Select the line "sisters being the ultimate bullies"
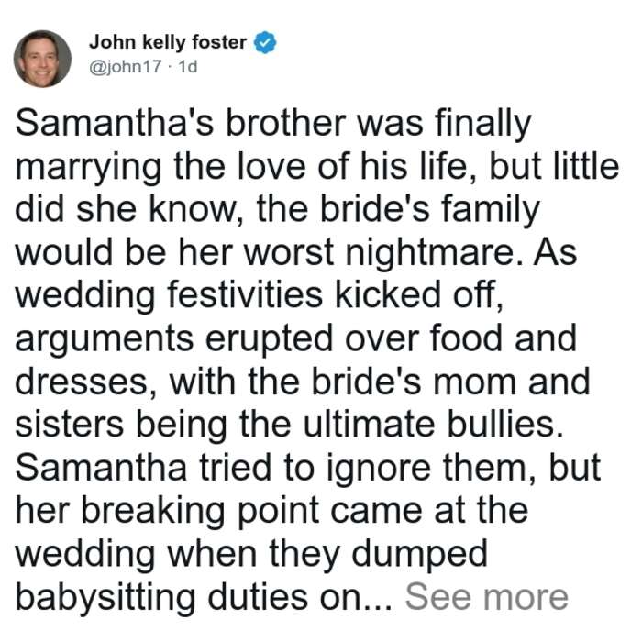This screenshot has height=642, width=642. pos(286,425)
